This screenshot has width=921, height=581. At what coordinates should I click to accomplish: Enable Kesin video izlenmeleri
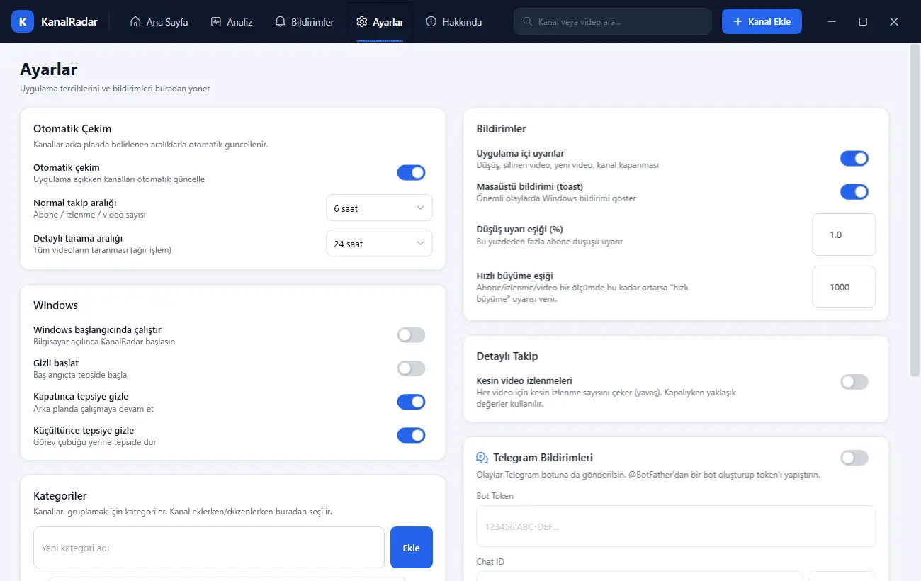pos(854,382)
